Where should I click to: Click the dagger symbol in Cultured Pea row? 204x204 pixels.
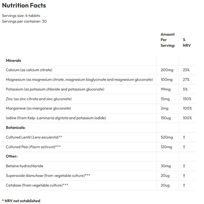pyautogui.click(x=184, y=147)
